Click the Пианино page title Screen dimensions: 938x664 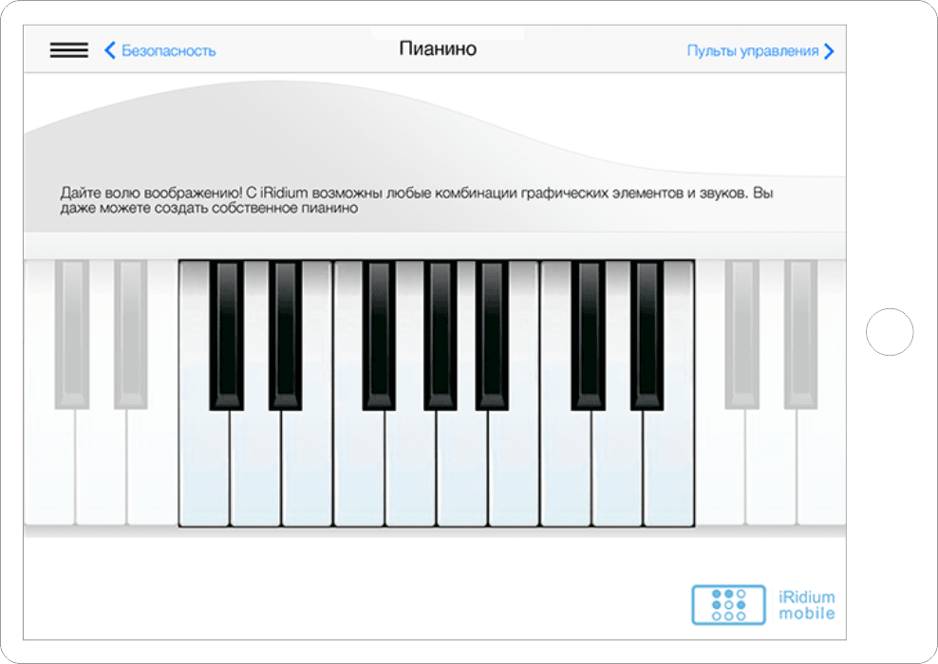pyautogui.click(x=438, y=48)
